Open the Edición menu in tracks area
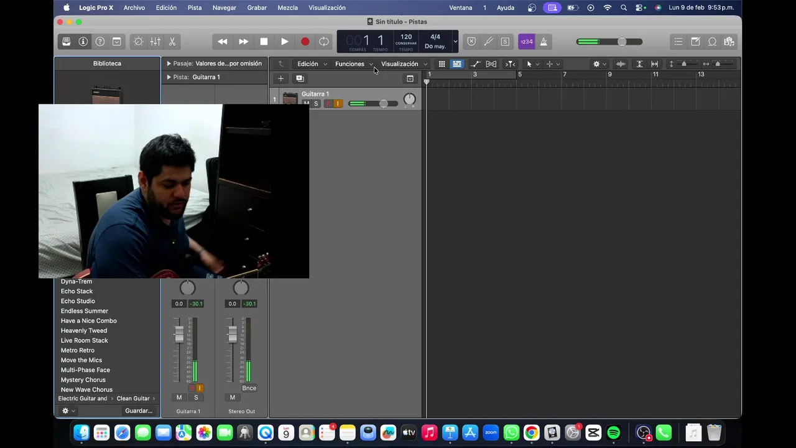 pos(312,64)
